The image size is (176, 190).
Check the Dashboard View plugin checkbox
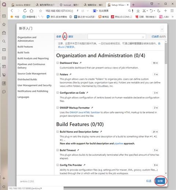pos(58,63)
